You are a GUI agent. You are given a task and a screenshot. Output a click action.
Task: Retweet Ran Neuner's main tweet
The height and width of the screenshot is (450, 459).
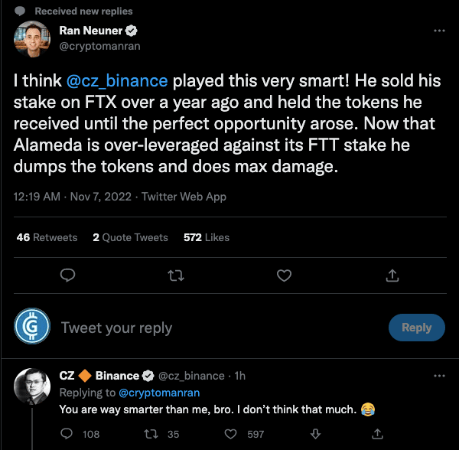pyautogui.click(x=175, y=275)
